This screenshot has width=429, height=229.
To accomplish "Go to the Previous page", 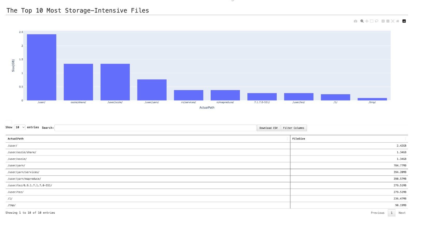I will 377,213.
